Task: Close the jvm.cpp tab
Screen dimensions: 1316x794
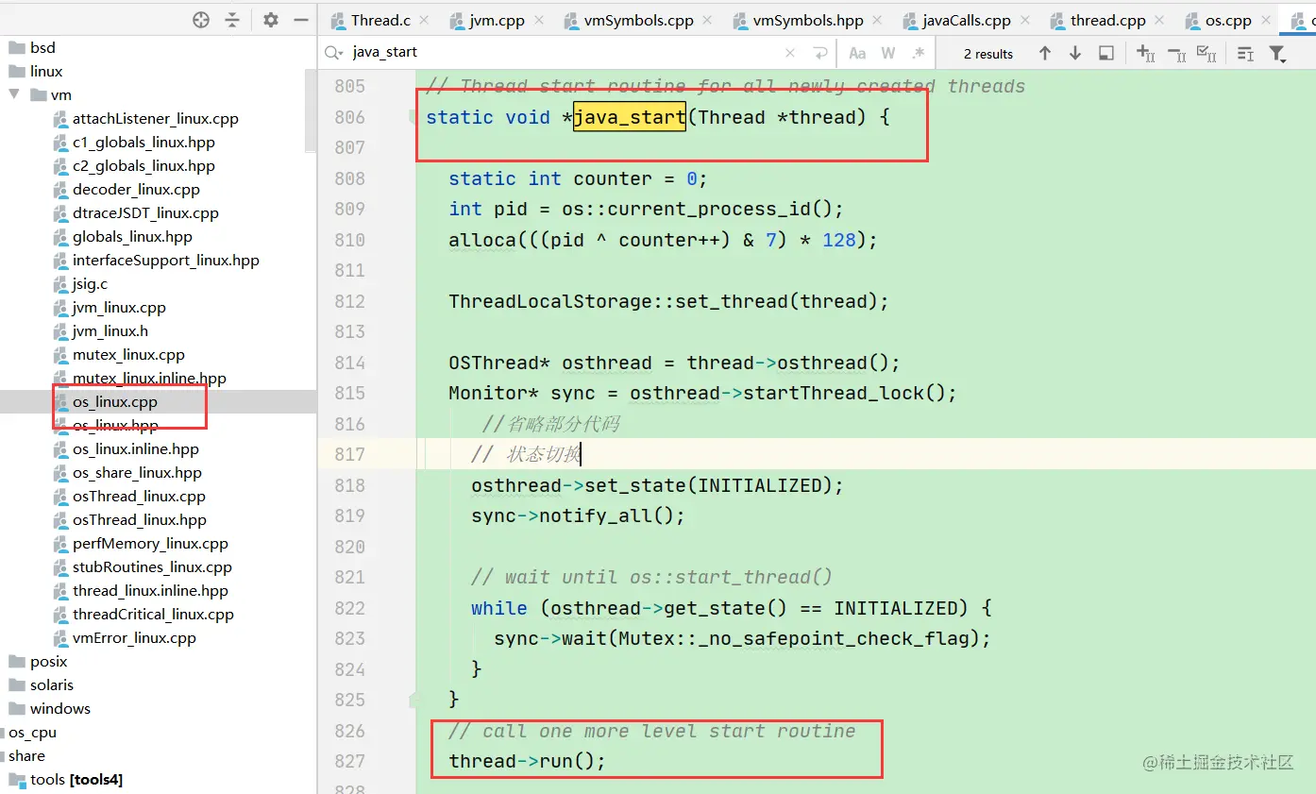Action: [539, 20]
